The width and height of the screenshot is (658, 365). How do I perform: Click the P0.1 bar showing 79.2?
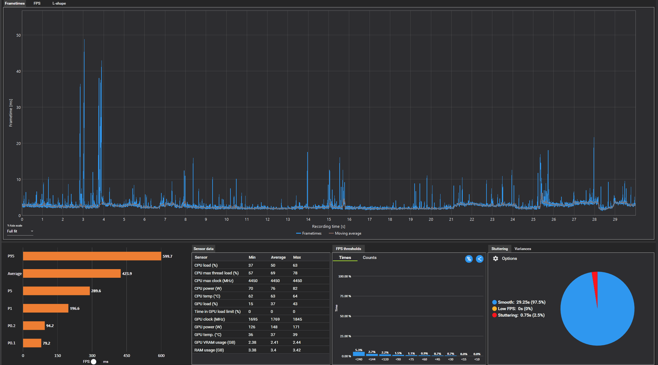pos(32,343)
